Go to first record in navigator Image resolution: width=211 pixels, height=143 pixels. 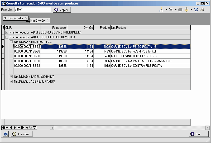[3, 127]
